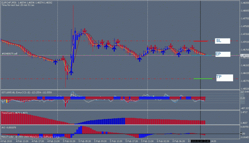Click the '5 Feb 09:30' time axis label
This screenshot has height=143, width=249.
(x=100, y=141)
